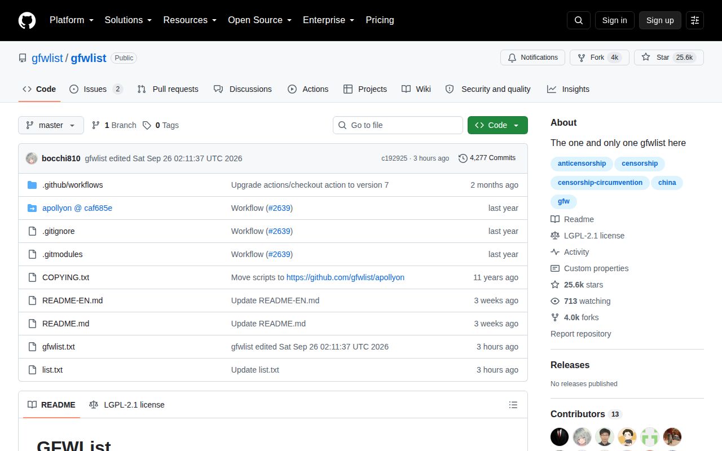Switch to the Discussions tab
The width and height of the screenshot is (722, 451).
click(x=243, y=89)
